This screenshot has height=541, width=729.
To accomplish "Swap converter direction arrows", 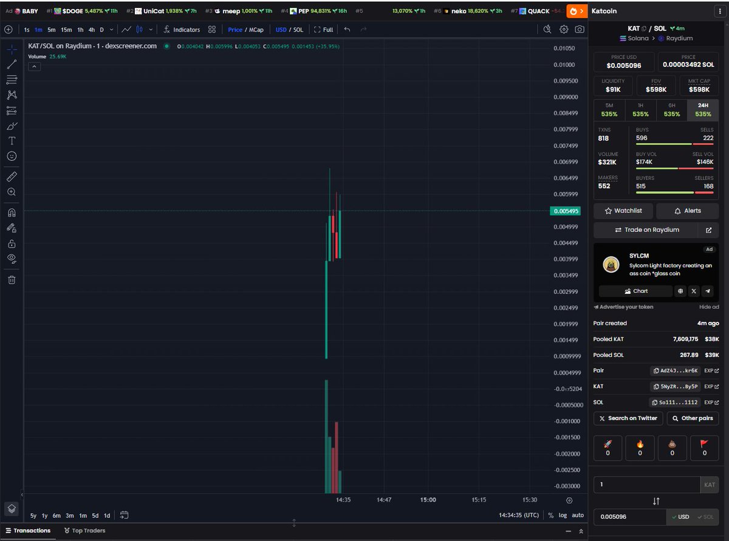I will (656, 501).
